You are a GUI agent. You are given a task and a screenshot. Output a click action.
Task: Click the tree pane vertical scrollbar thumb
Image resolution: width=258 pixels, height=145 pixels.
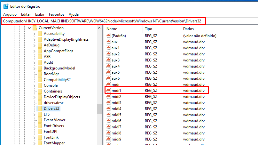point(99,109)
